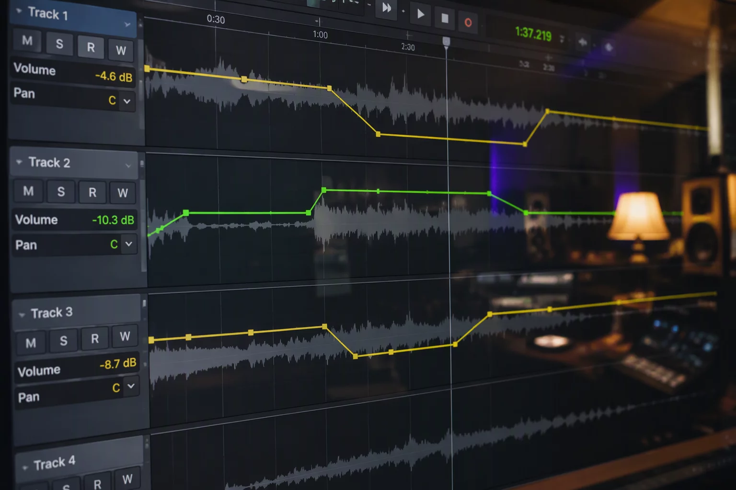Image resolution: width=736 pixels, height=490 pixels.
Task: Solo Track 2 with the S button
Action: [61, 191]
